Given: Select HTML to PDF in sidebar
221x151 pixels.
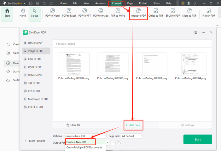Looking at the screenshot, I should point(36,75).
